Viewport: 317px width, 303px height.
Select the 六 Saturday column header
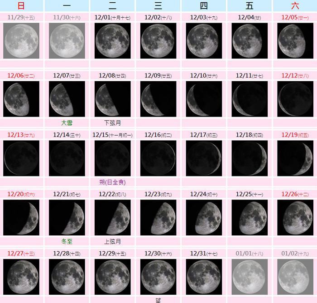tap(295, 6)
